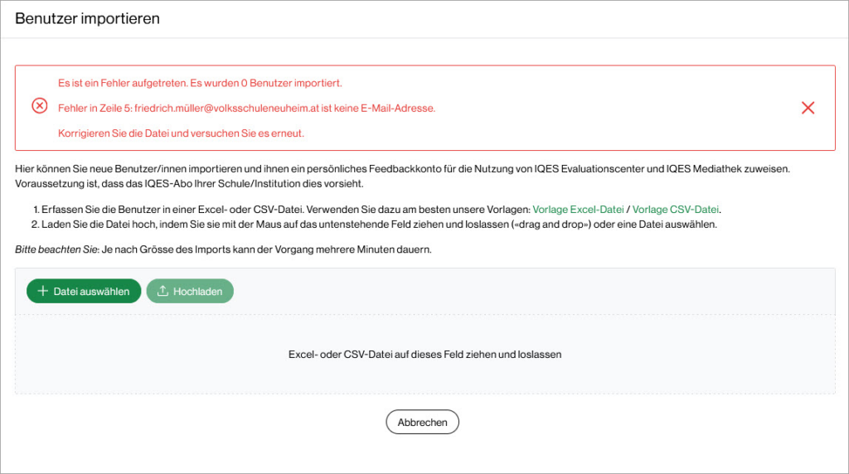Download the Vorlage Excel-Datei template
Screen dimensions: 849x474
(x=579, y=210)
